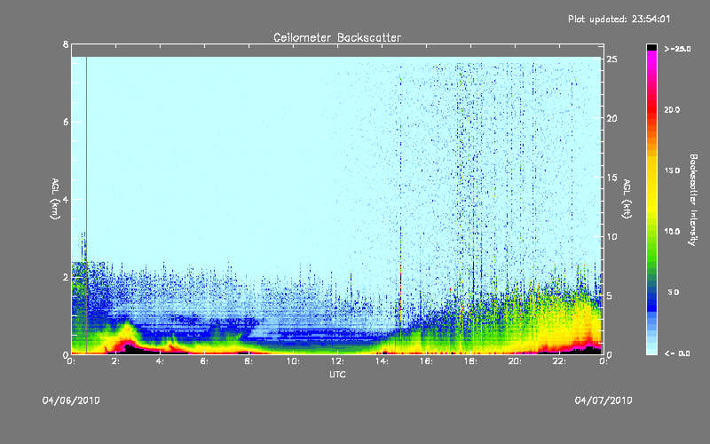The image size is (710, 444).
Task: Click the 4 tick on the km axis
Action: 66,199
